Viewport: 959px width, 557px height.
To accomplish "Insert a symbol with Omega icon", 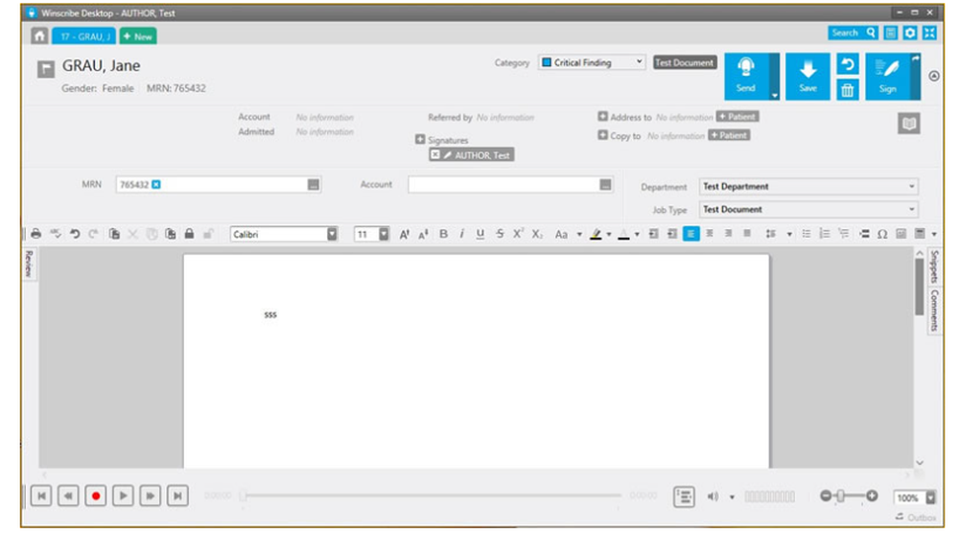I will [882, 234].
